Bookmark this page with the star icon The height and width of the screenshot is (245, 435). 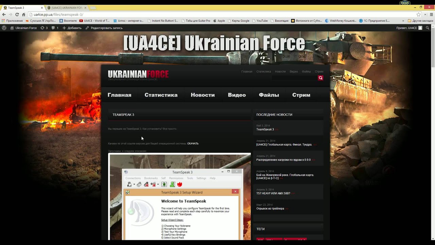pyautogui.click(x=419, y=15)
